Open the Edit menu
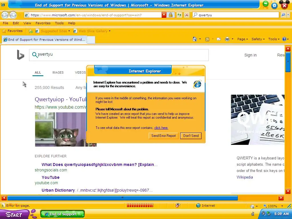The height and width of the screenshot is (219, 292). tap(16, 23)
